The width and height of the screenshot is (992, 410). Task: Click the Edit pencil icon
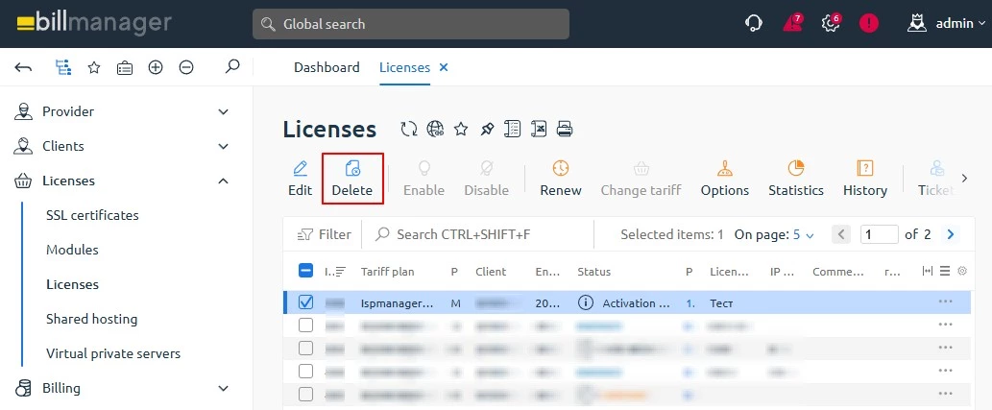point(300,169)
